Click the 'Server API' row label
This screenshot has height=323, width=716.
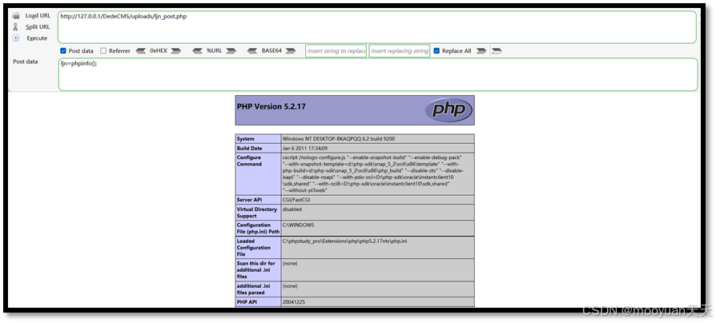[249, 200]
